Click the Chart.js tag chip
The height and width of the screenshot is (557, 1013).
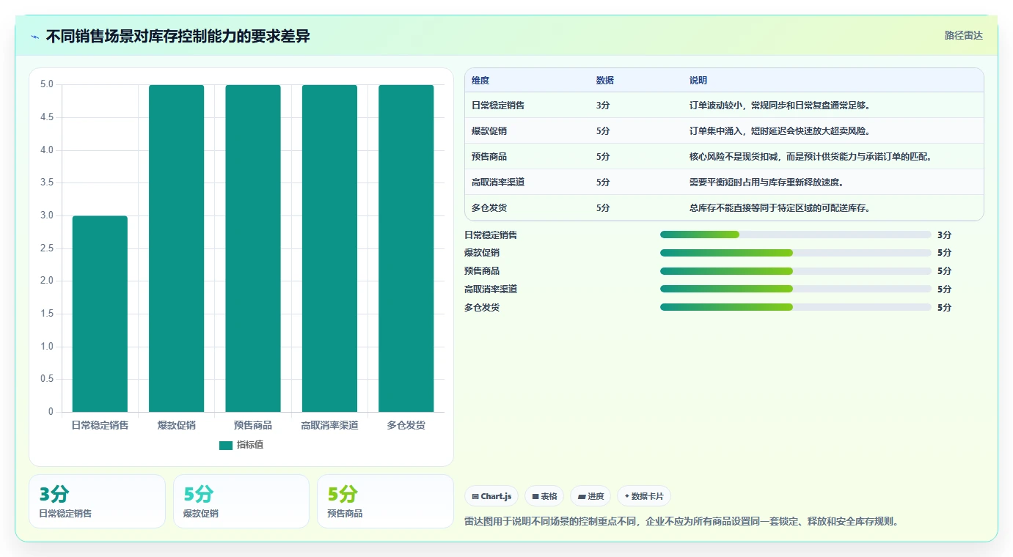pos(491,496)
